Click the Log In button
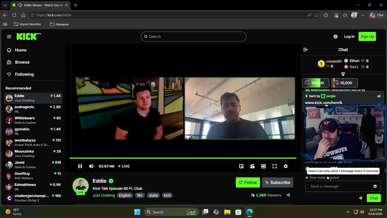This screenshot has width=387, height=218. pos(349,36)
